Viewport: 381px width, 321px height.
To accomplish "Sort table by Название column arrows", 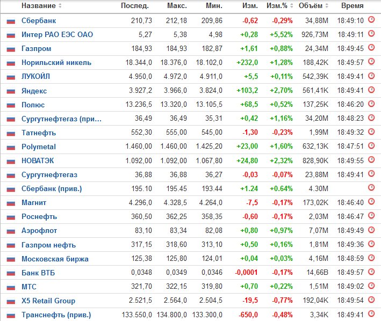I will (60, 5).
